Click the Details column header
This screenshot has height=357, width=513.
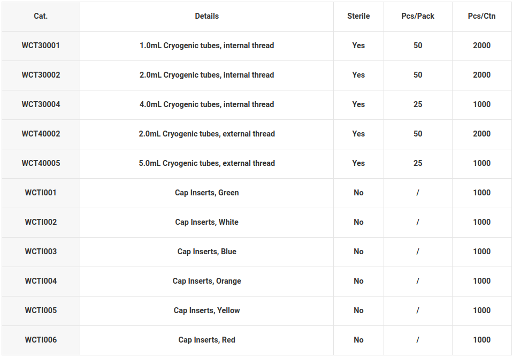[x=207, y=16]
